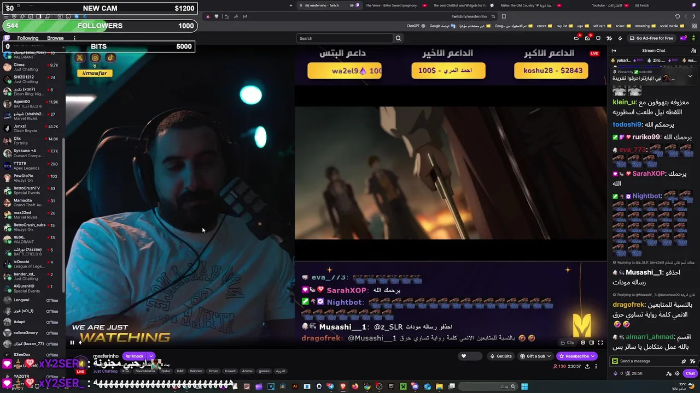Click the Twitch search submit icon

(x=398, y=38)
